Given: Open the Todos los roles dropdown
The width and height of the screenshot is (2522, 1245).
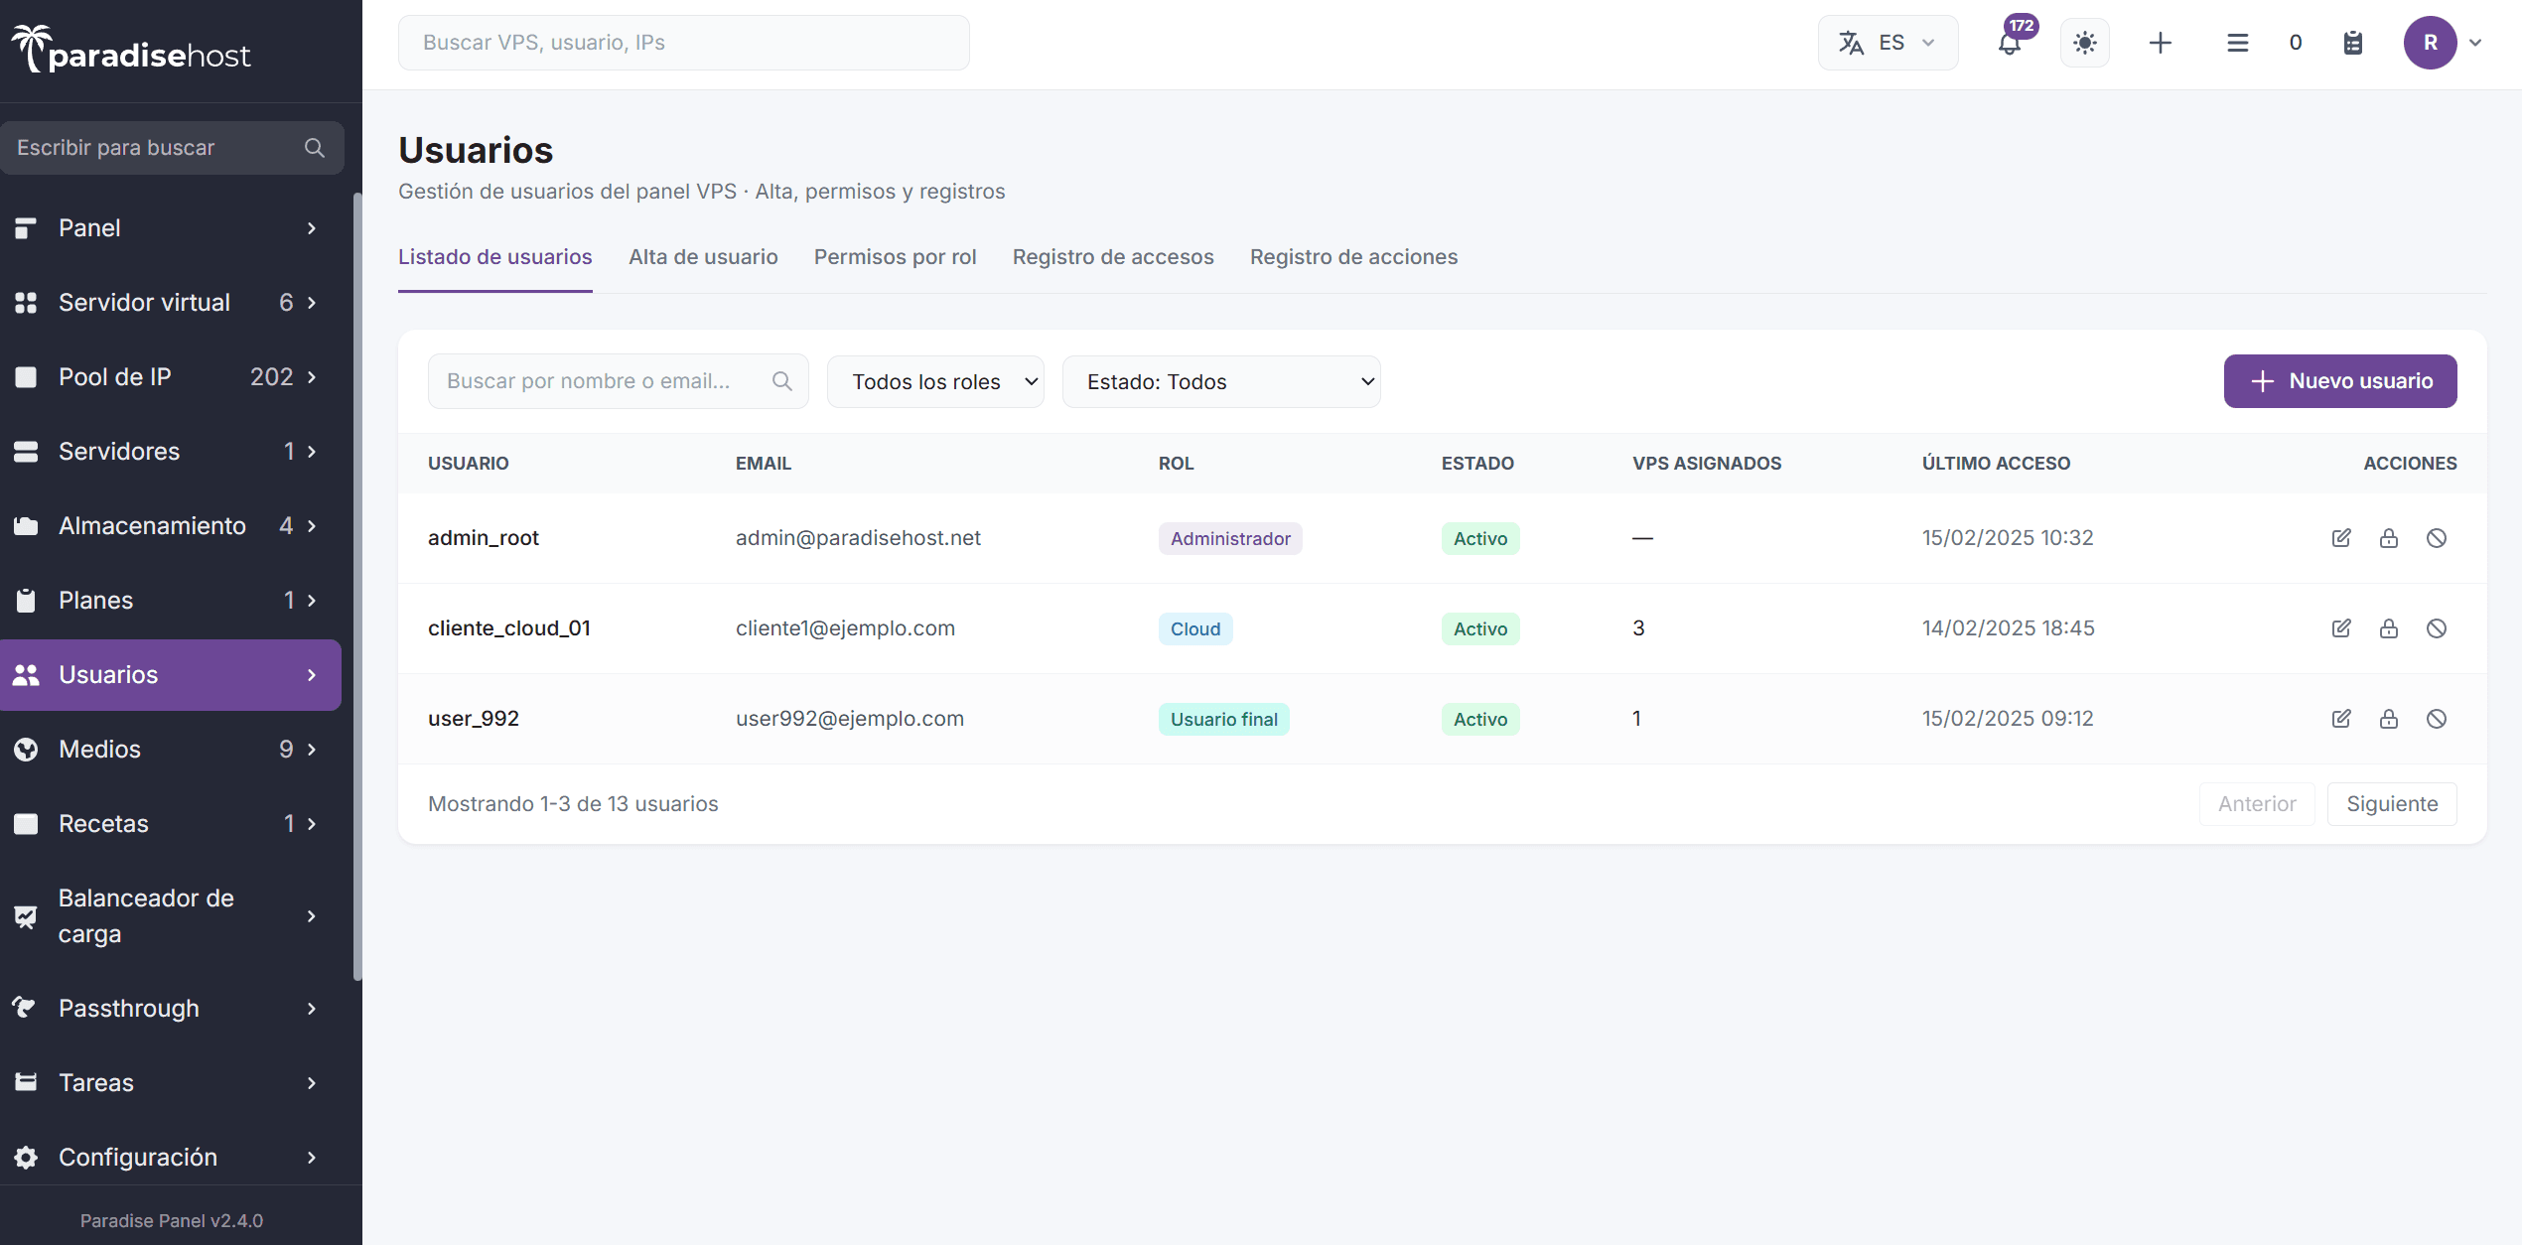Looking at the screenshot, I should pos(935,382).
